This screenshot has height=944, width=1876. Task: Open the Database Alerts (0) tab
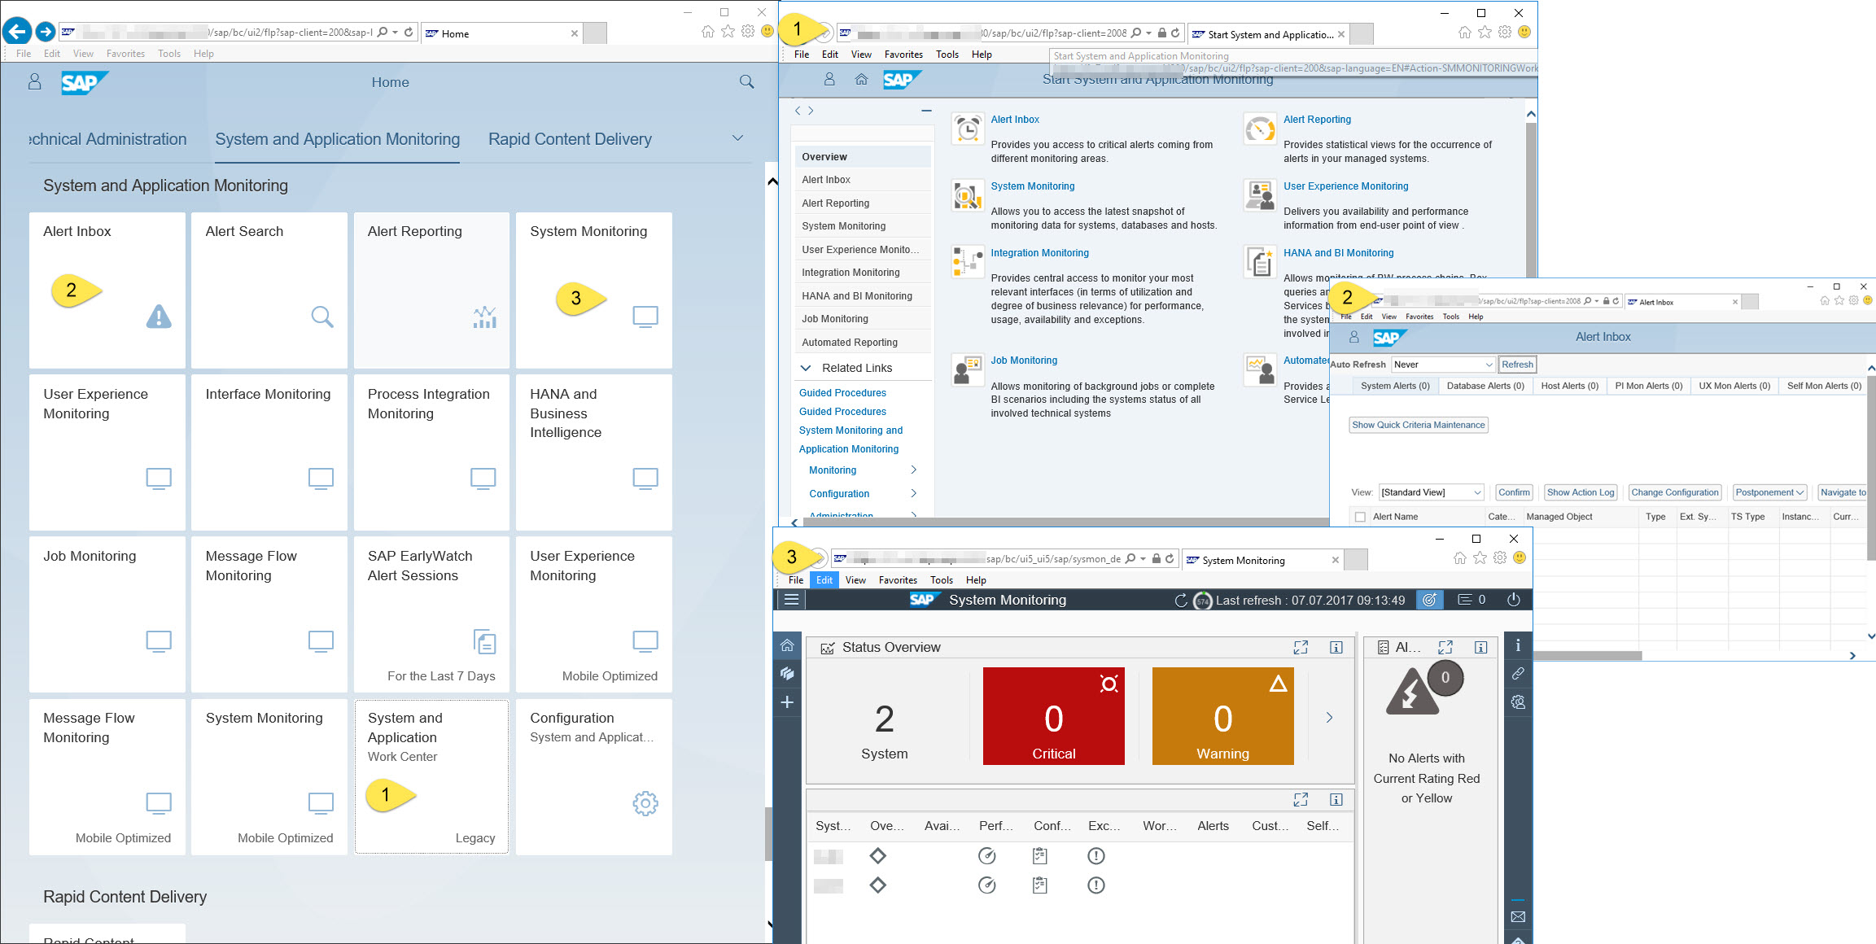coord(1485,386)
